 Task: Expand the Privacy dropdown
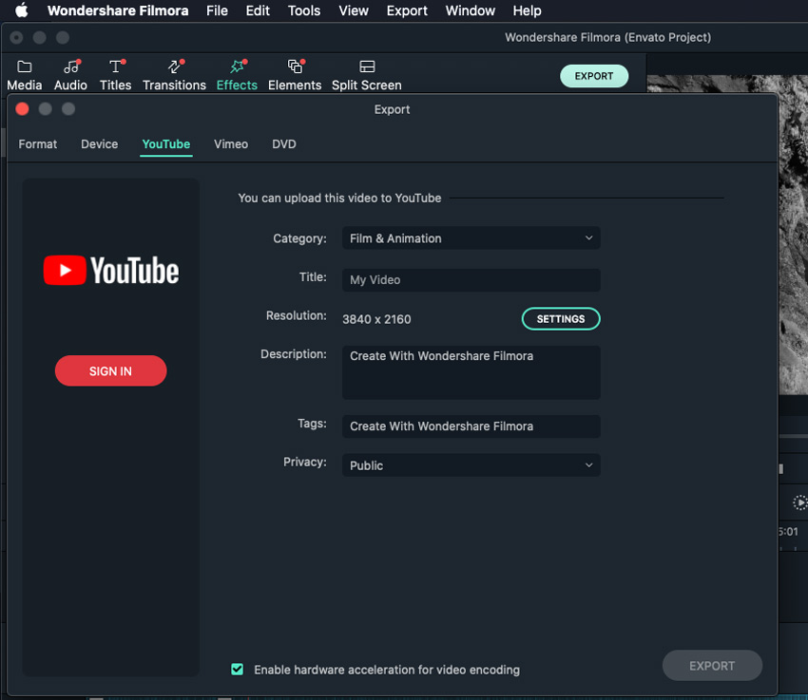471,465
